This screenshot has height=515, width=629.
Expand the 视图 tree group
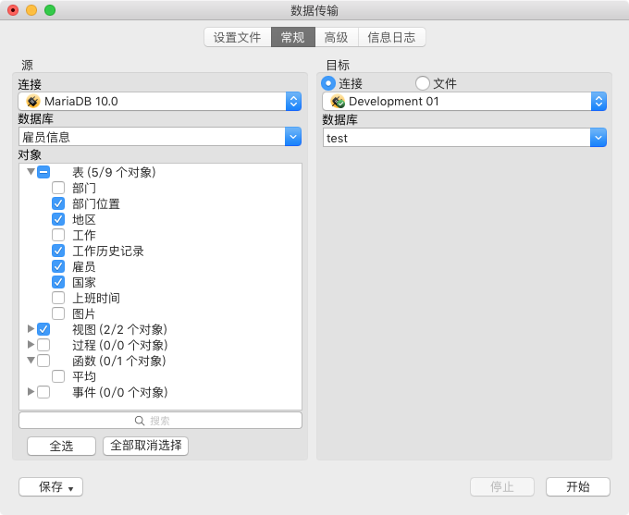pos(31,329)
